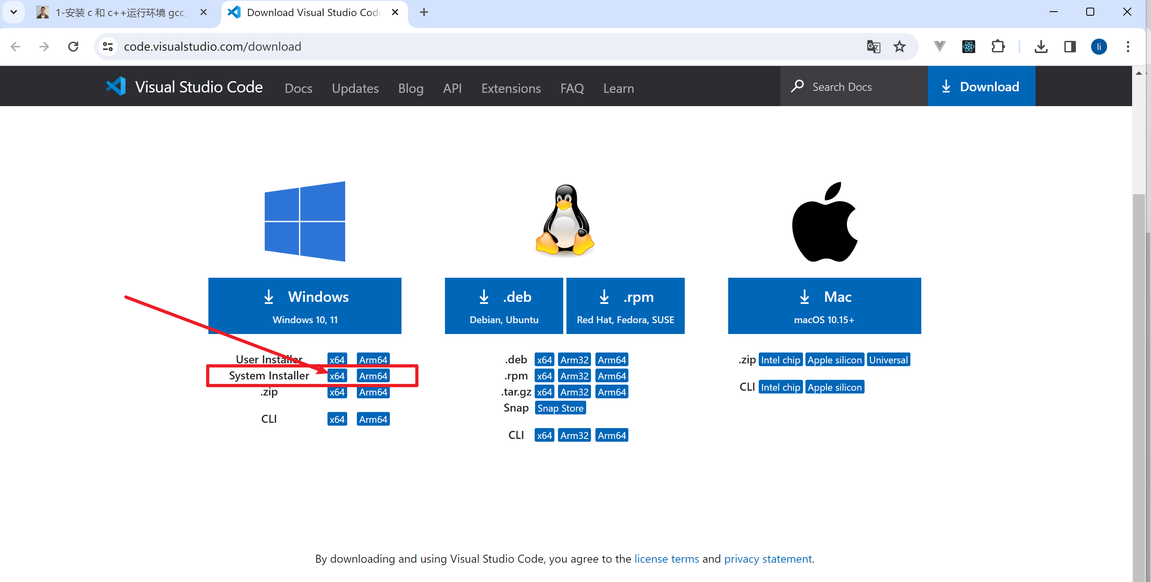Open the Extensions menu item
1151x582 pixels.
(511, 88)
